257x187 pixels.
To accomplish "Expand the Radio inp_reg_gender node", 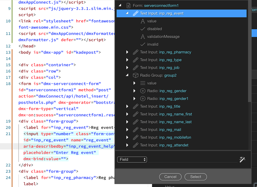I will click(x=134, y=91).
